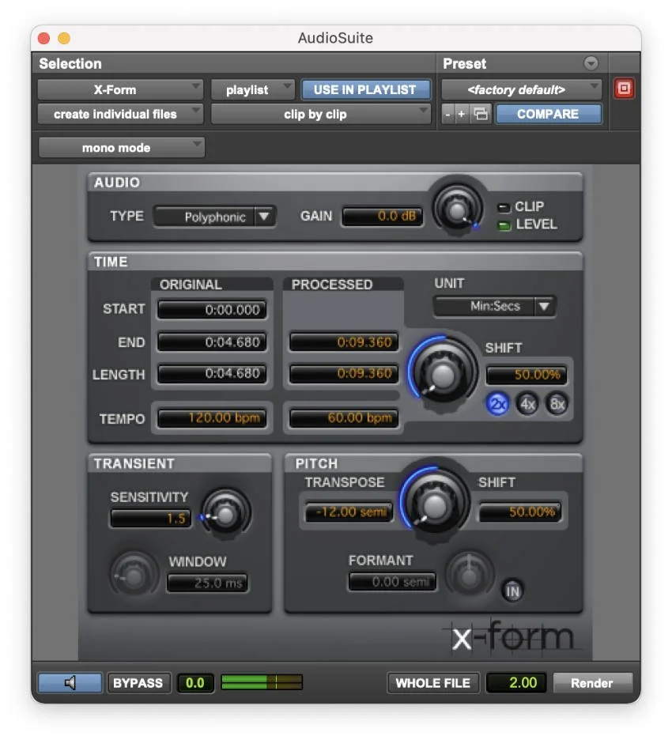
Task: Open the audio TYPE Polyphonic dropdown
Action: 215,217
